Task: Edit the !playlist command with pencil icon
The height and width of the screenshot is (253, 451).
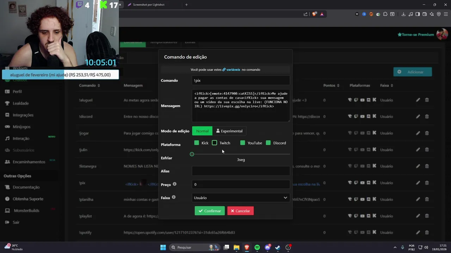Action: [x=418, y=216]
